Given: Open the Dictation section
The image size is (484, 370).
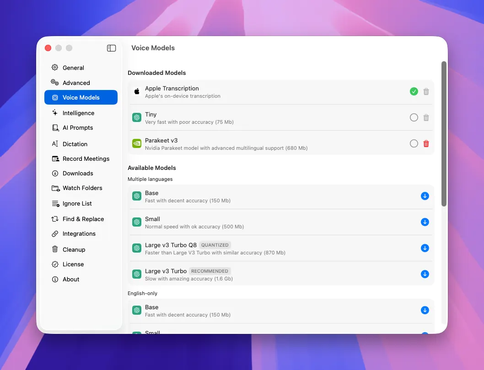Looking at the screenshot, I should point(81,144).
